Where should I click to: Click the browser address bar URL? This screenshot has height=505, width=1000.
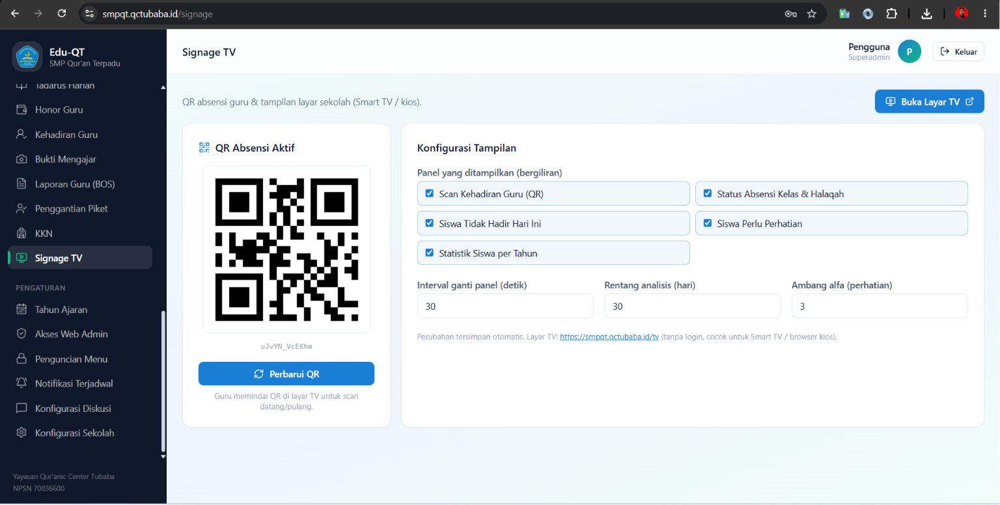point(158,14)
